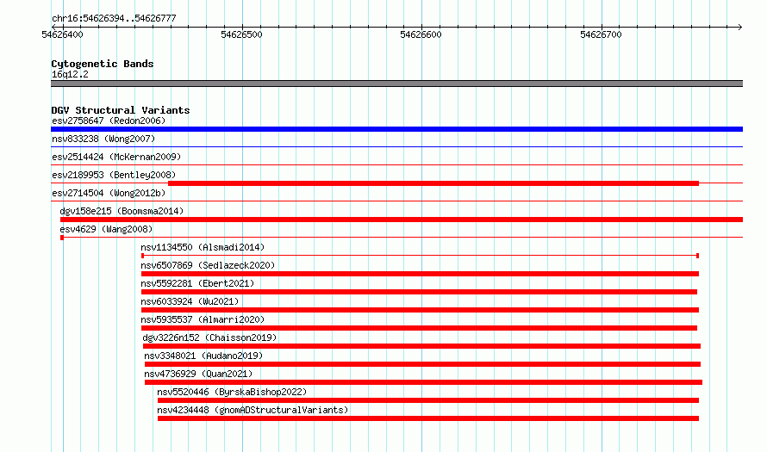767x452 pixels.
Task: Select the blue esv2758647 variant bar
Action: tap(396, 129)
